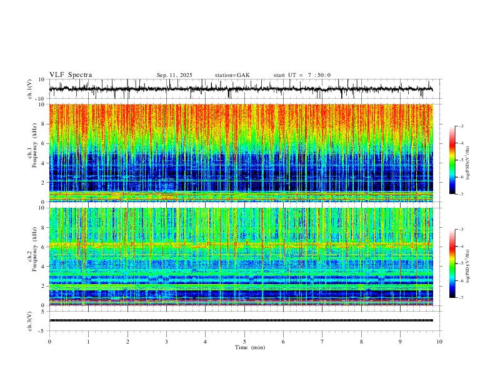Click the "station=GAK" header label
Screen dimensions: 495x383
(232, 75)
